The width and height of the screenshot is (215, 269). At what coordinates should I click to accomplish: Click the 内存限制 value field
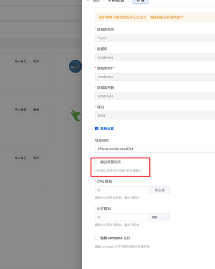(122, 217)
